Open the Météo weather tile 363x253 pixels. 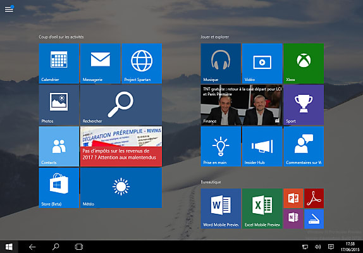(121, 188)
